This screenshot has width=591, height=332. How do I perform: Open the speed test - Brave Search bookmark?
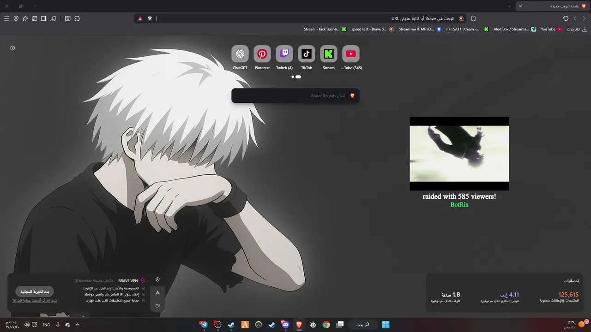click(x=372, y=29)
